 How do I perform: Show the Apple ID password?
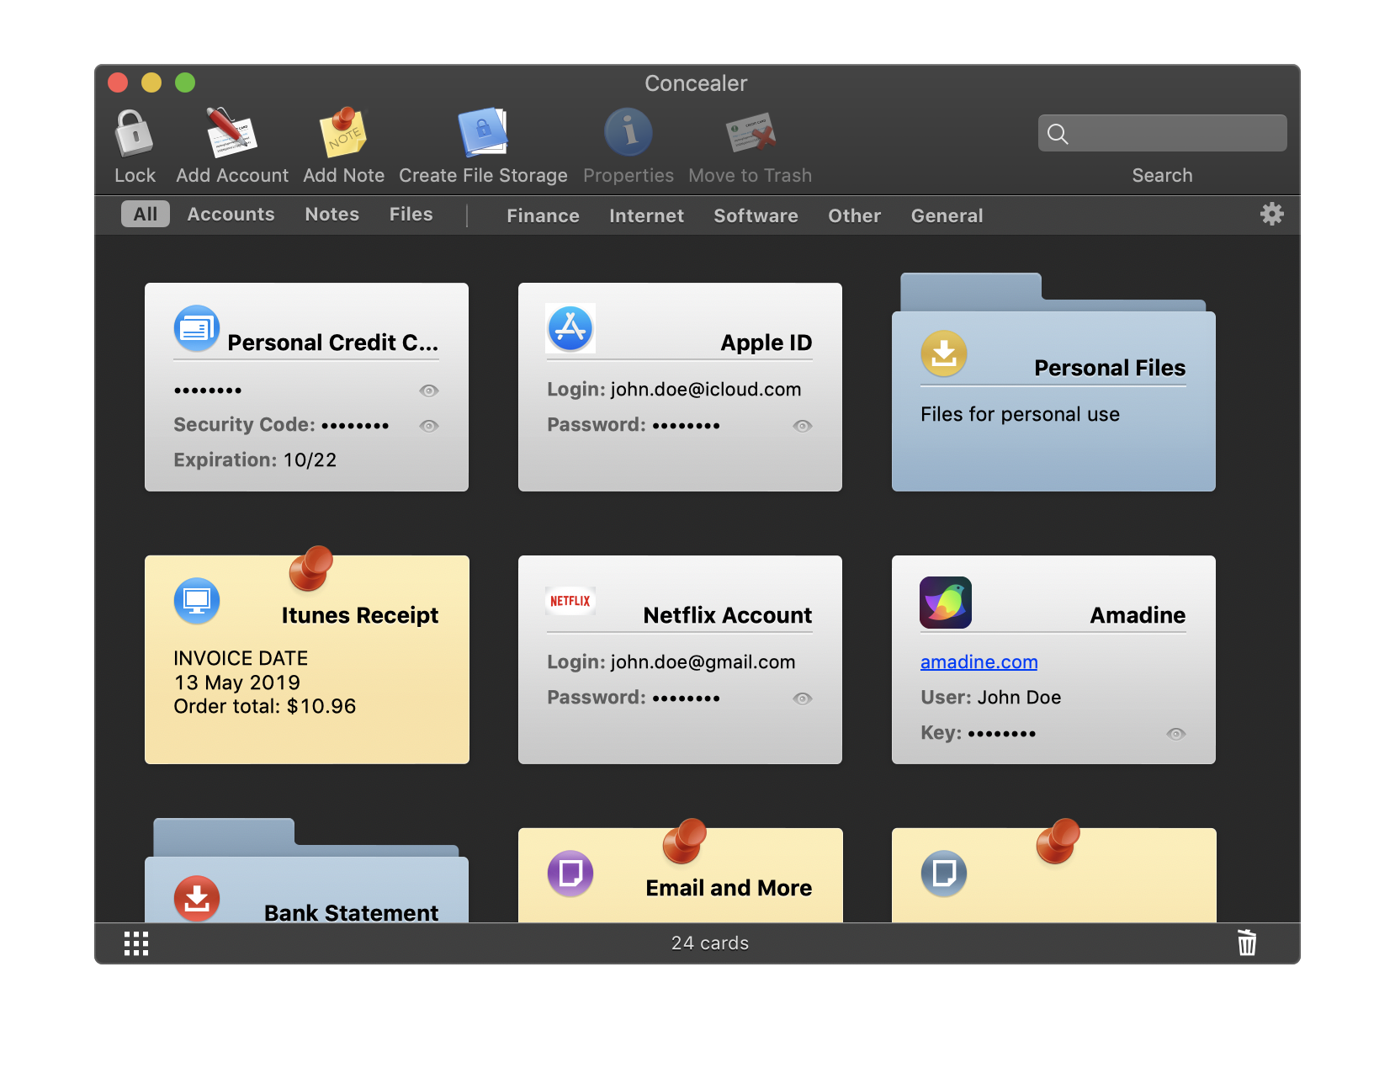803,426
